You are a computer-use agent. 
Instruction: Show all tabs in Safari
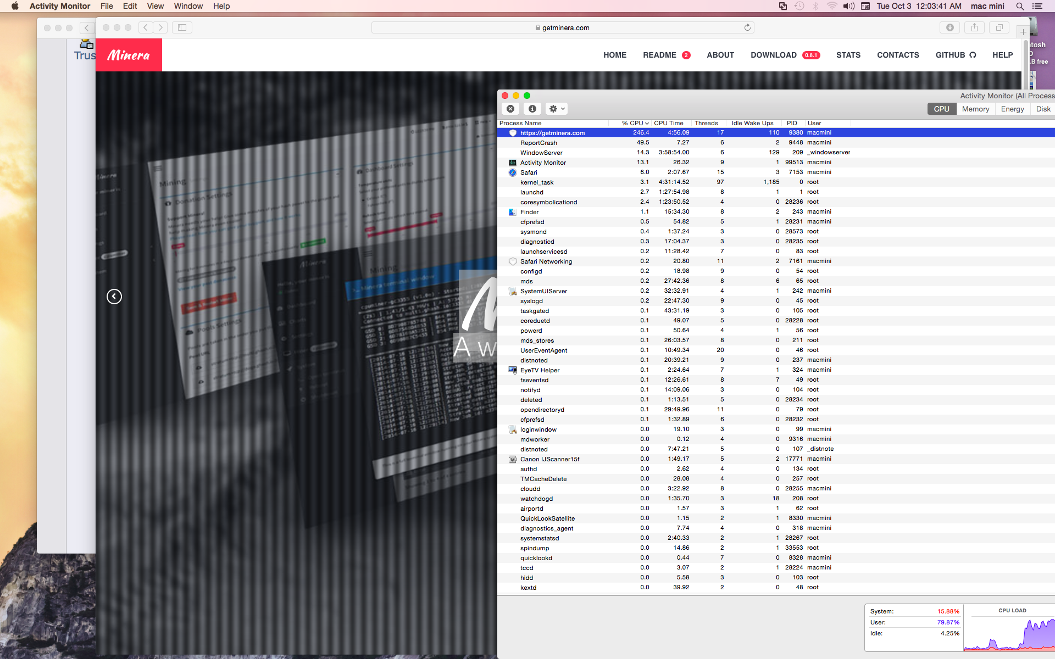coord(999,27)
